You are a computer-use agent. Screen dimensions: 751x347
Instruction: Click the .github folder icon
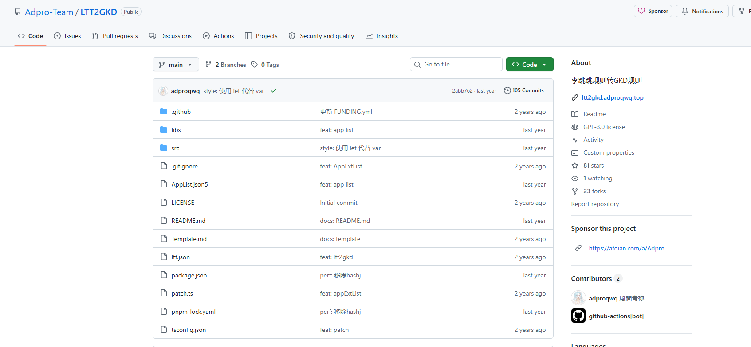coord(164,111)
